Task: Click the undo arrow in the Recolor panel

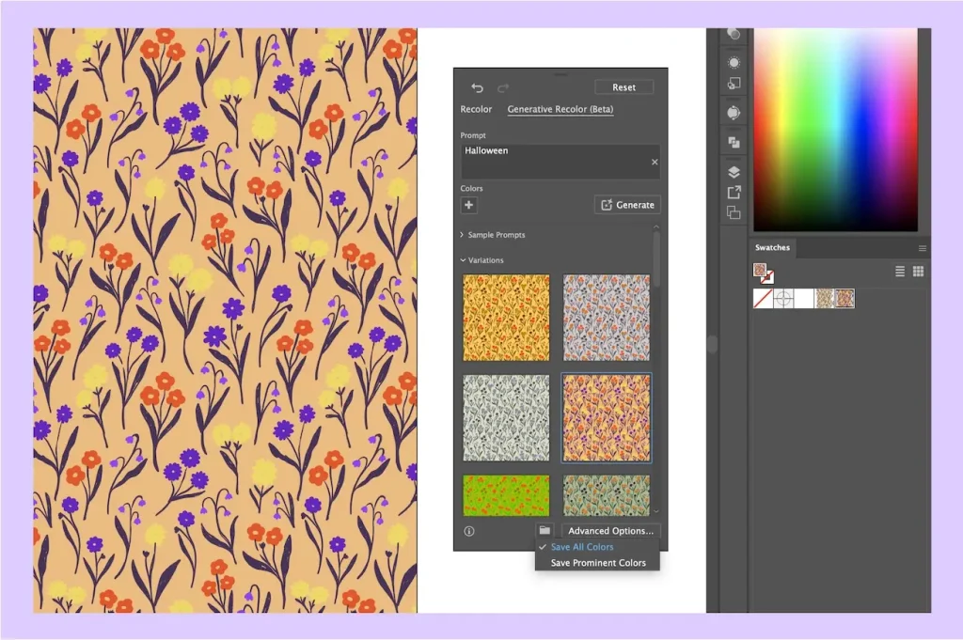Action: (x=477, y=87)
